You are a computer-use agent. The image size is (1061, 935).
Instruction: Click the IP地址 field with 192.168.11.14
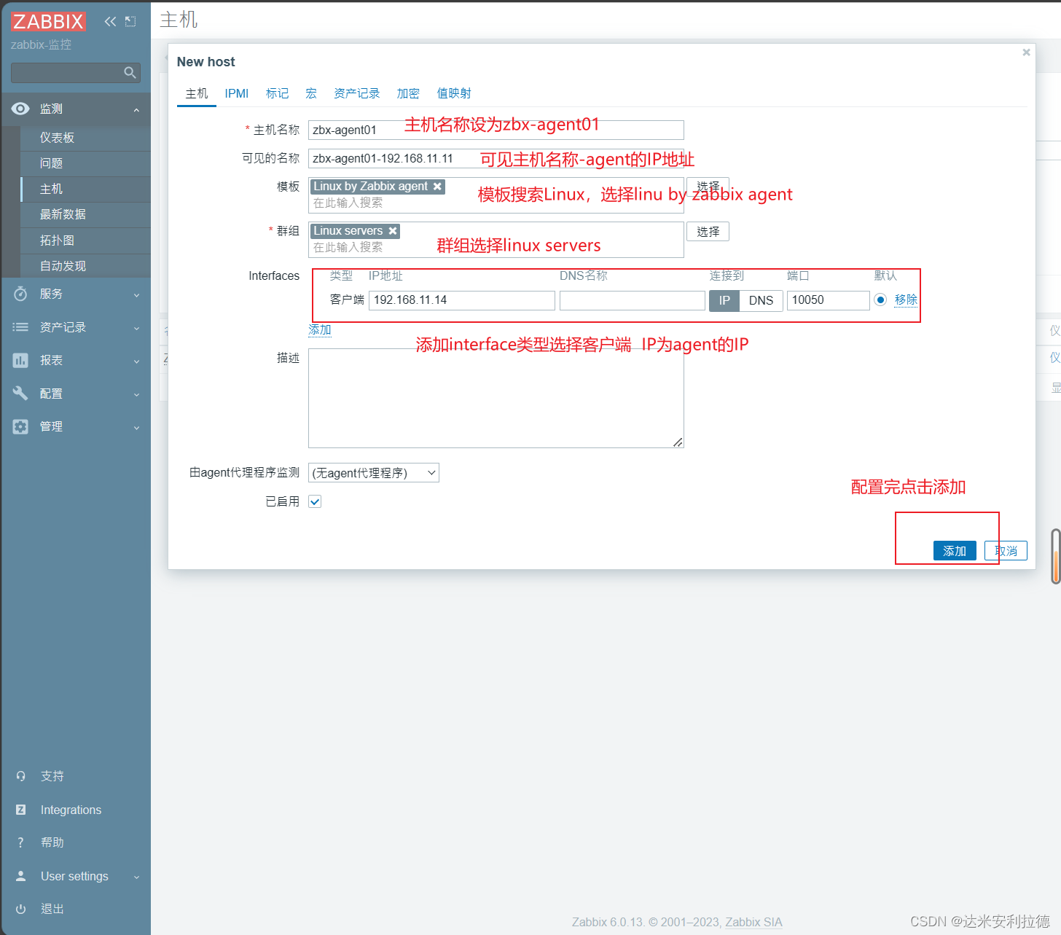coord(462,300)
